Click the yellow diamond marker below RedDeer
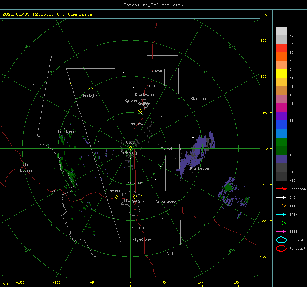The height and width of the screenshot is (287, 307). (x=141, y=111)
